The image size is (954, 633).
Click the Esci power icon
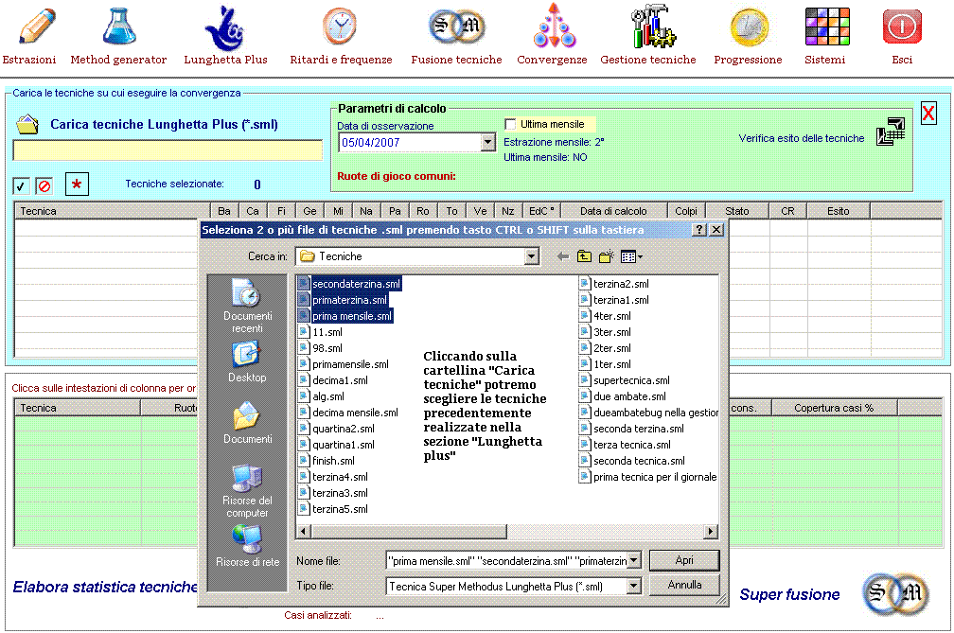coord(902,26)
